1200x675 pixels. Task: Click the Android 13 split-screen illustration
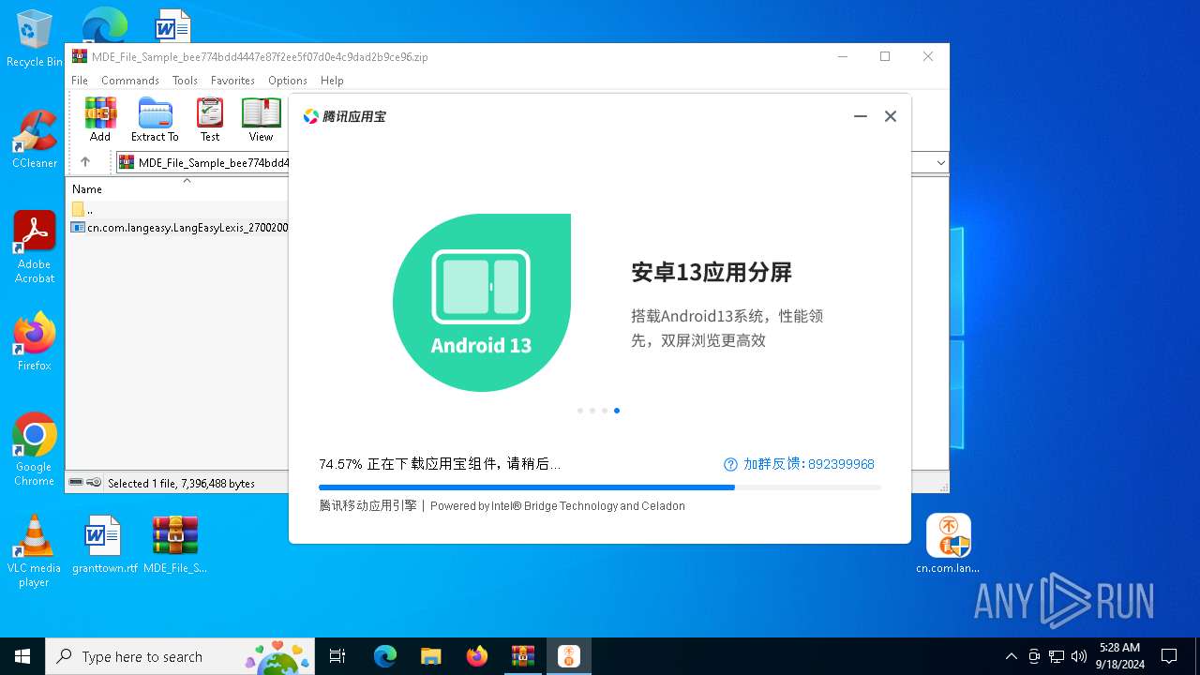(482, 302)
